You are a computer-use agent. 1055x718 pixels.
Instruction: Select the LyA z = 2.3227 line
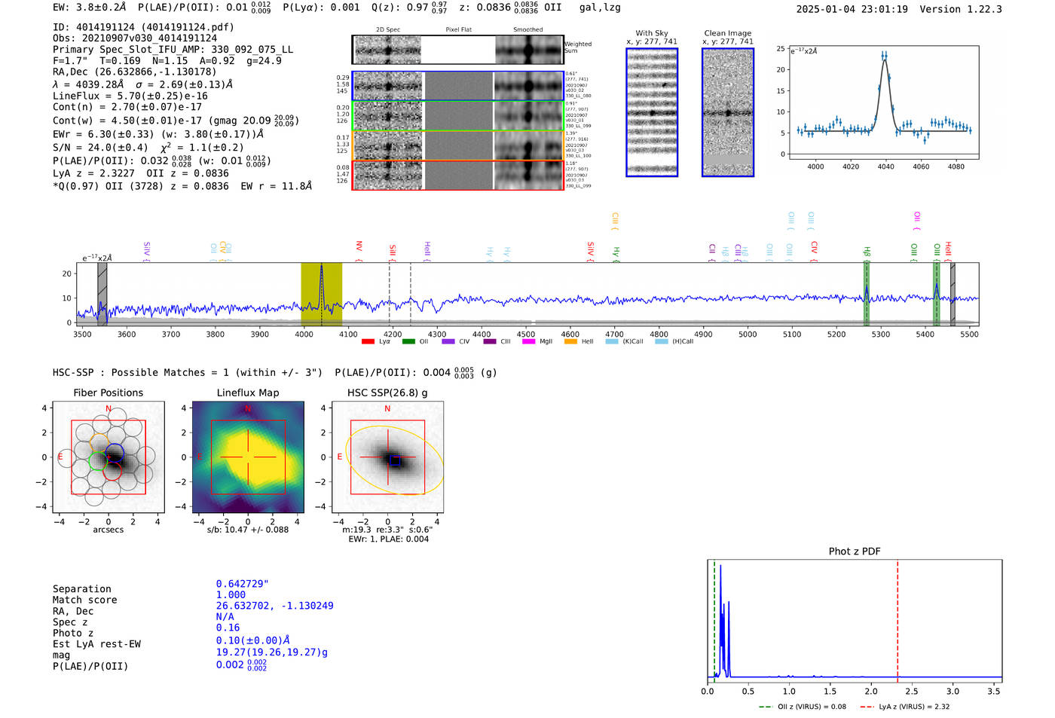tap(141, 173)
